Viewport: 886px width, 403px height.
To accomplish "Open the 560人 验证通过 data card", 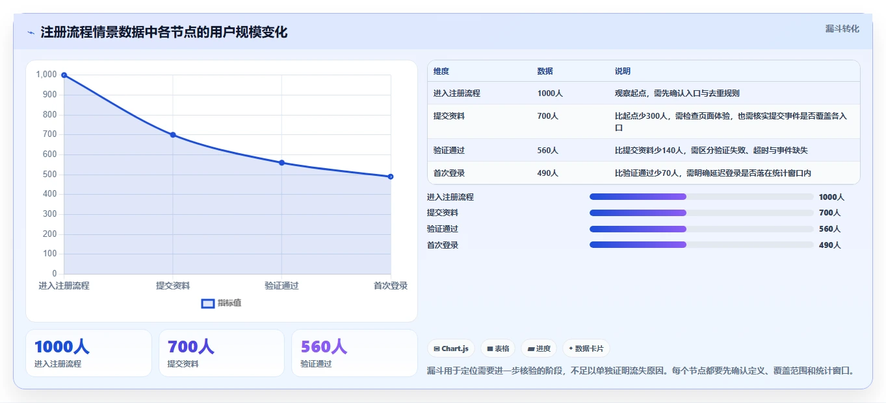I will [x=354, y=353].
